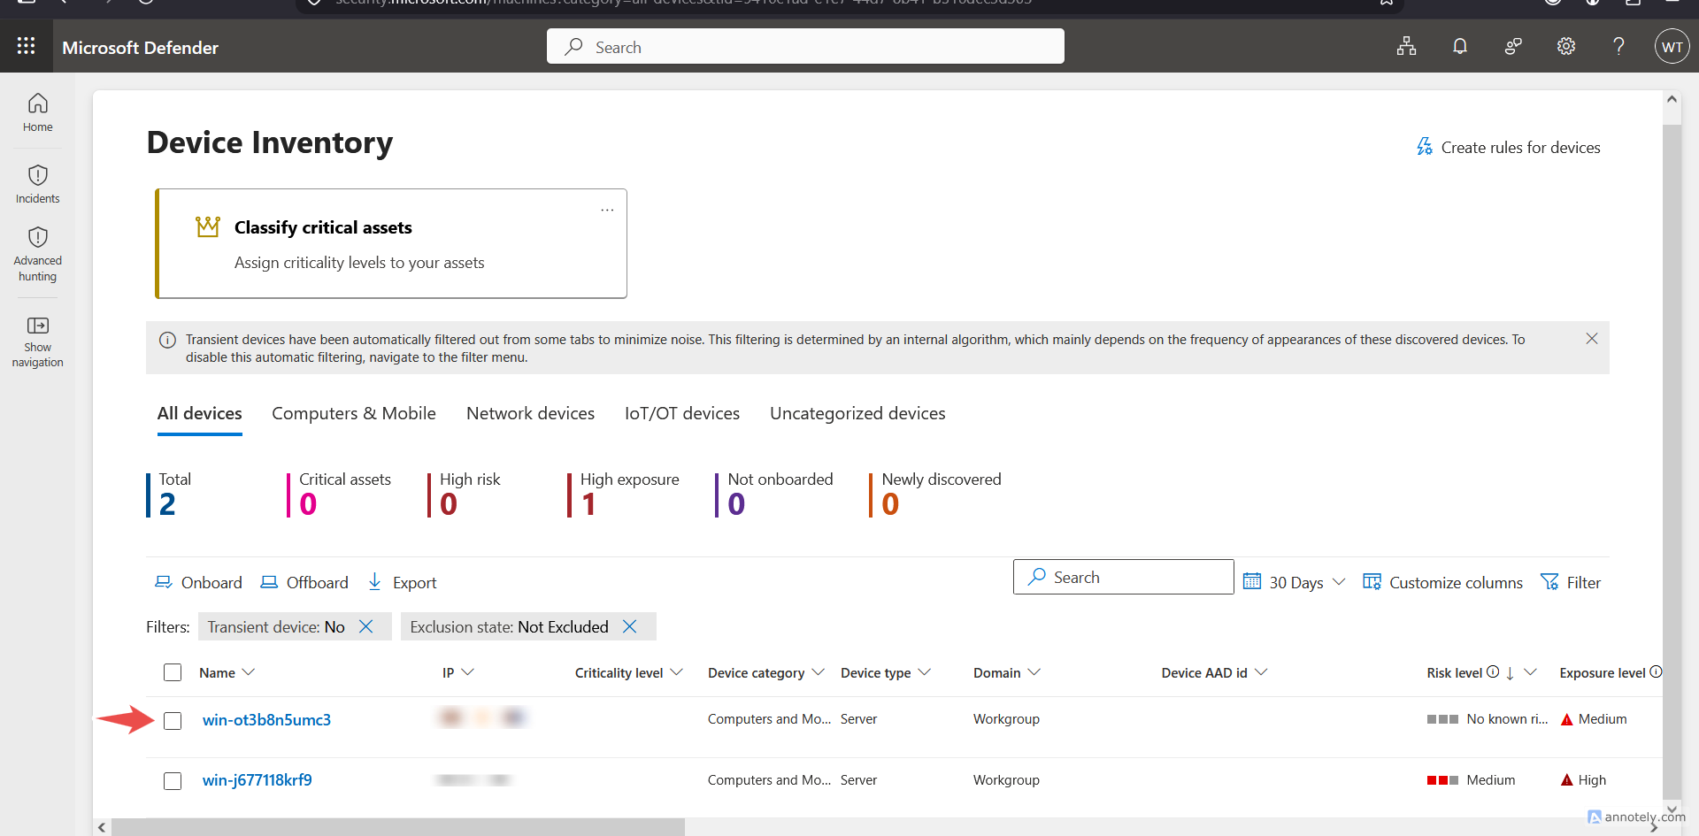The height and width of the screenshot is (836, 1699).
Task: Click the High exposure 1 counter
Action: 624,495
